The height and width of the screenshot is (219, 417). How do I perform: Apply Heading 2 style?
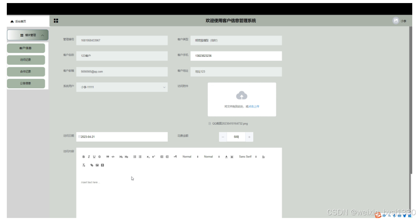pyautogui.click(x=126, y=157)
